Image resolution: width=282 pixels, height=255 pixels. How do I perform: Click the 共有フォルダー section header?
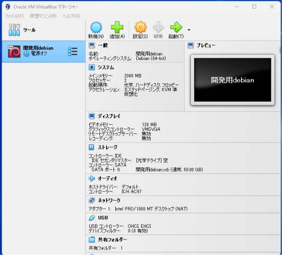pyautogui.click(x=112, y=240)
